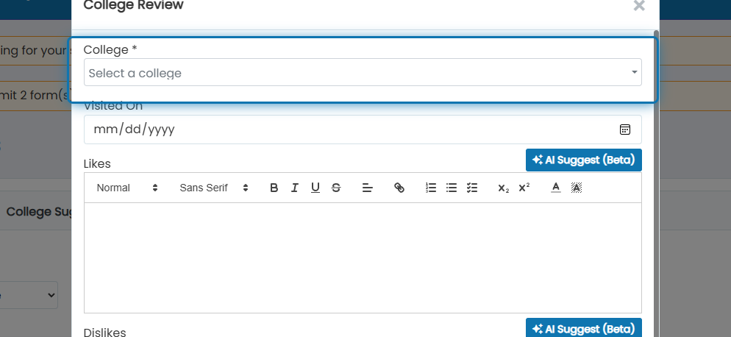Viewport: 731px width, 337px height.
Task: Choose text background highlight color
Action: click(577, 188)
